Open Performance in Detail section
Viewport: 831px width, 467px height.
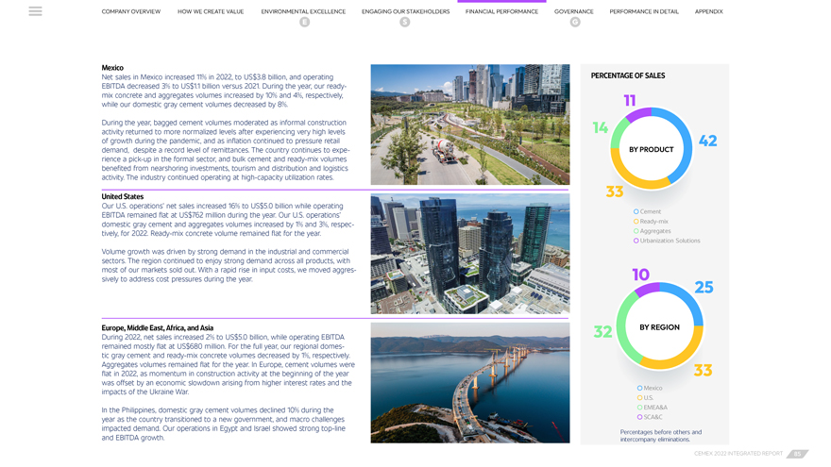point(644,11)
